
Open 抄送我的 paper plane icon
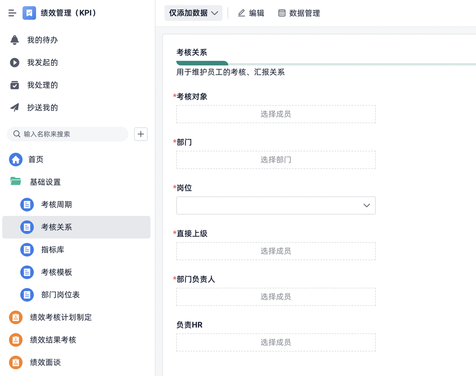[15, 108]
